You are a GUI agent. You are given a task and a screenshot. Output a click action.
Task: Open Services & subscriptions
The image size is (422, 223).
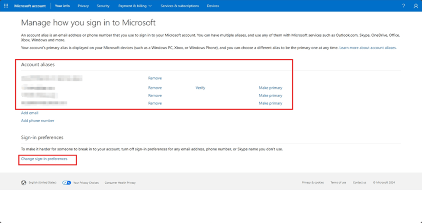(x=180, y=6)
